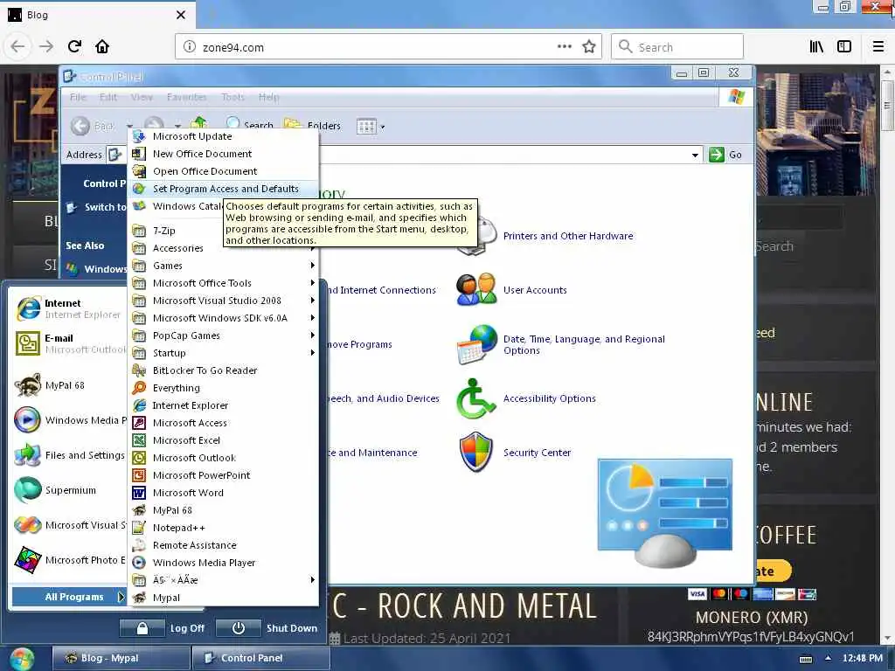
Task: Expand the Startup submenu
Action: [x=224, y=353]
